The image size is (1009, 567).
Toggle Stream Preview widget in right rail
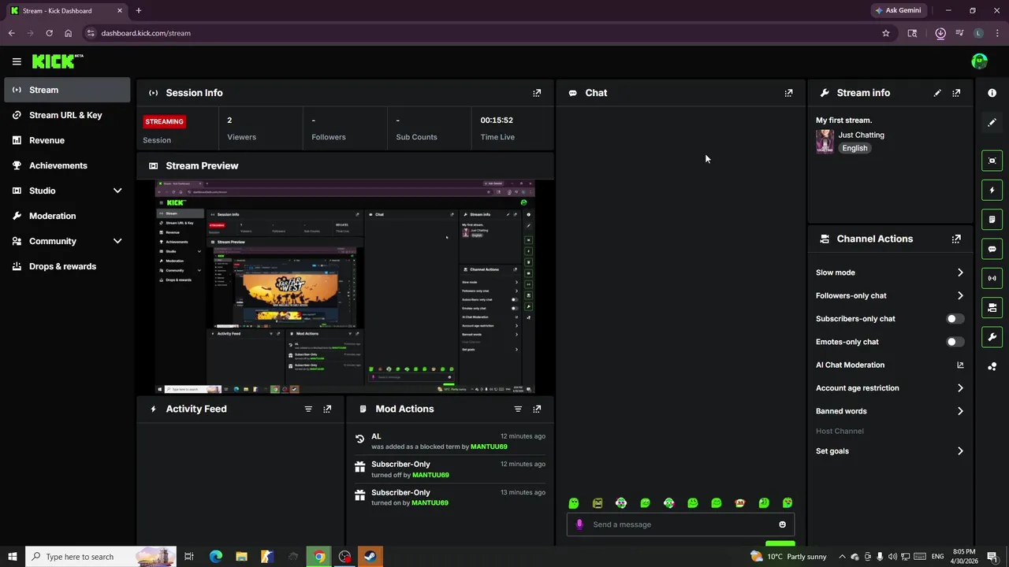click(x=992, y=161)
